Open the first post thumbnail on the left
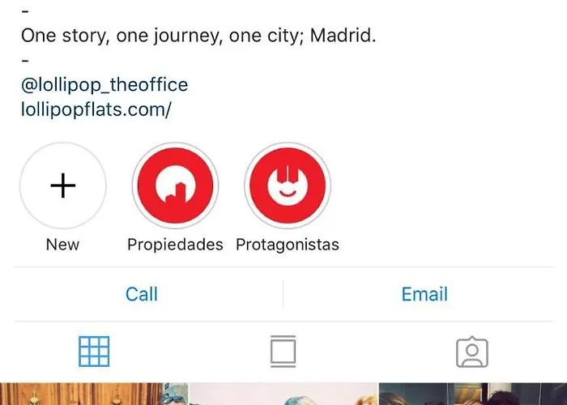 (94, 394)
